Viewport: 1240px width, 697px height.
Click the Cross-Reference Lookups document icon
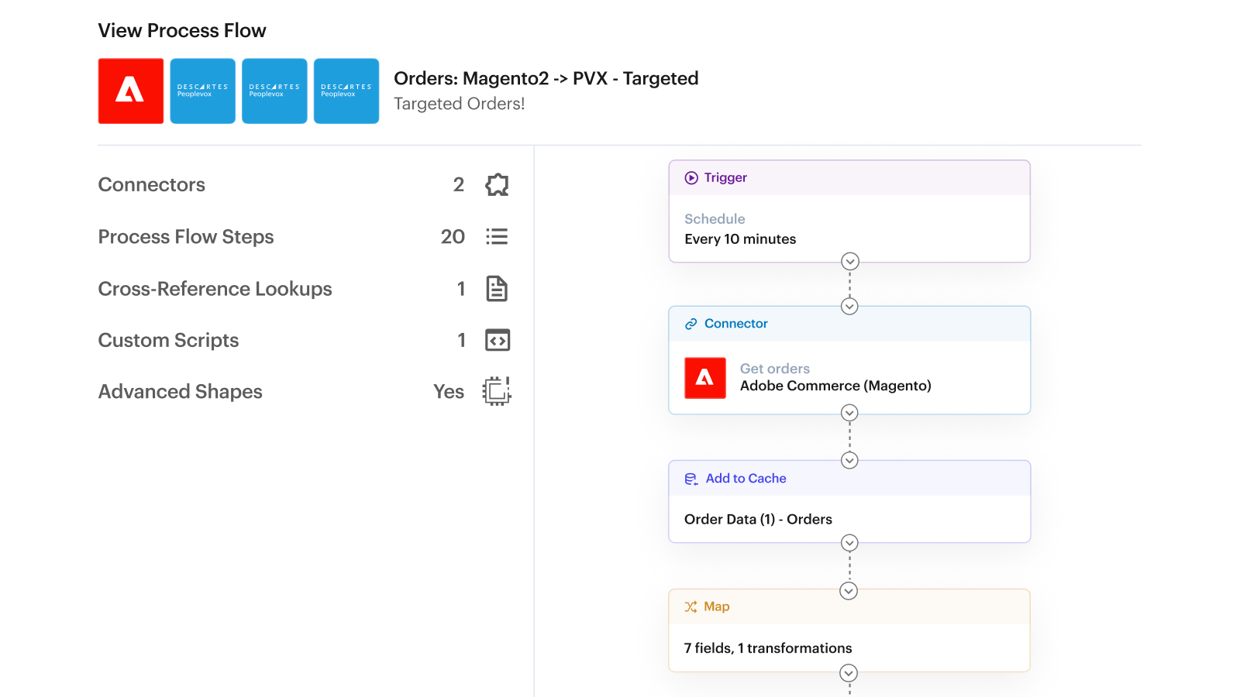(497, 289)
